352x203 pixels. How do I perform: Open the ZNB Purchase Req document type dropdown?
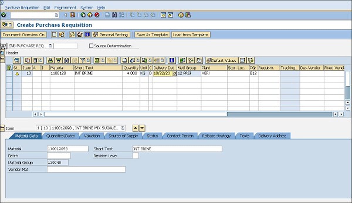50,46
